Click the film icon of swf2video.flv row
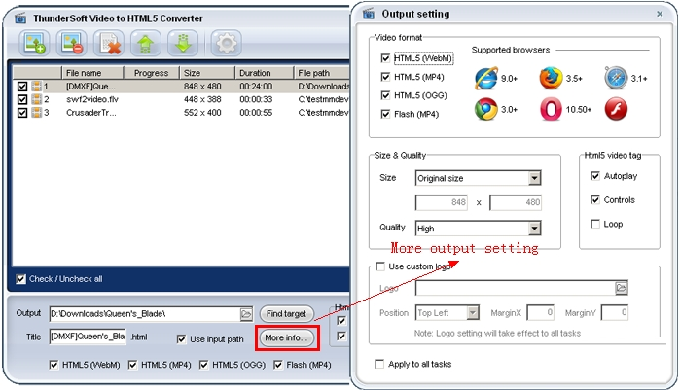This screenshot has width=680, height=390. 36,99
